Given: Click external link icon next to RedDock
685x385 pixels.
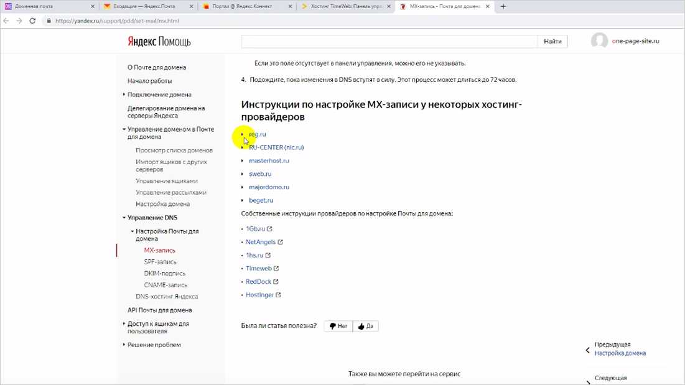Looking at the screenshot, I should (x=276, y=282).
